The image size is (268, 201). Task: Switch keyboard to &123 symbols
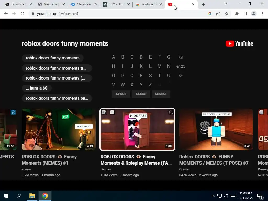(181, 66)
